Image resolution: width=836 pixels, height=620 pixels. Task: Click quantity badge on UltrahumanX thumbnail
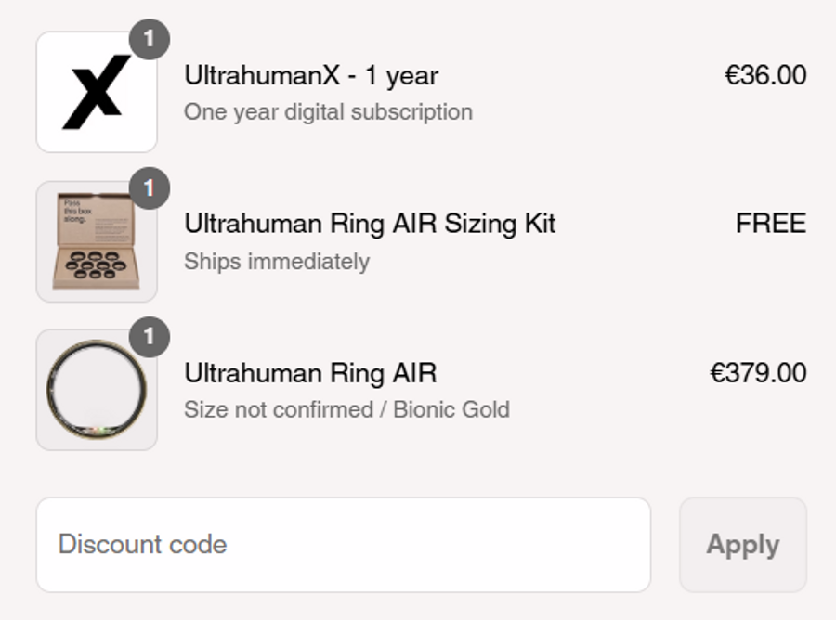click(150, 39)
